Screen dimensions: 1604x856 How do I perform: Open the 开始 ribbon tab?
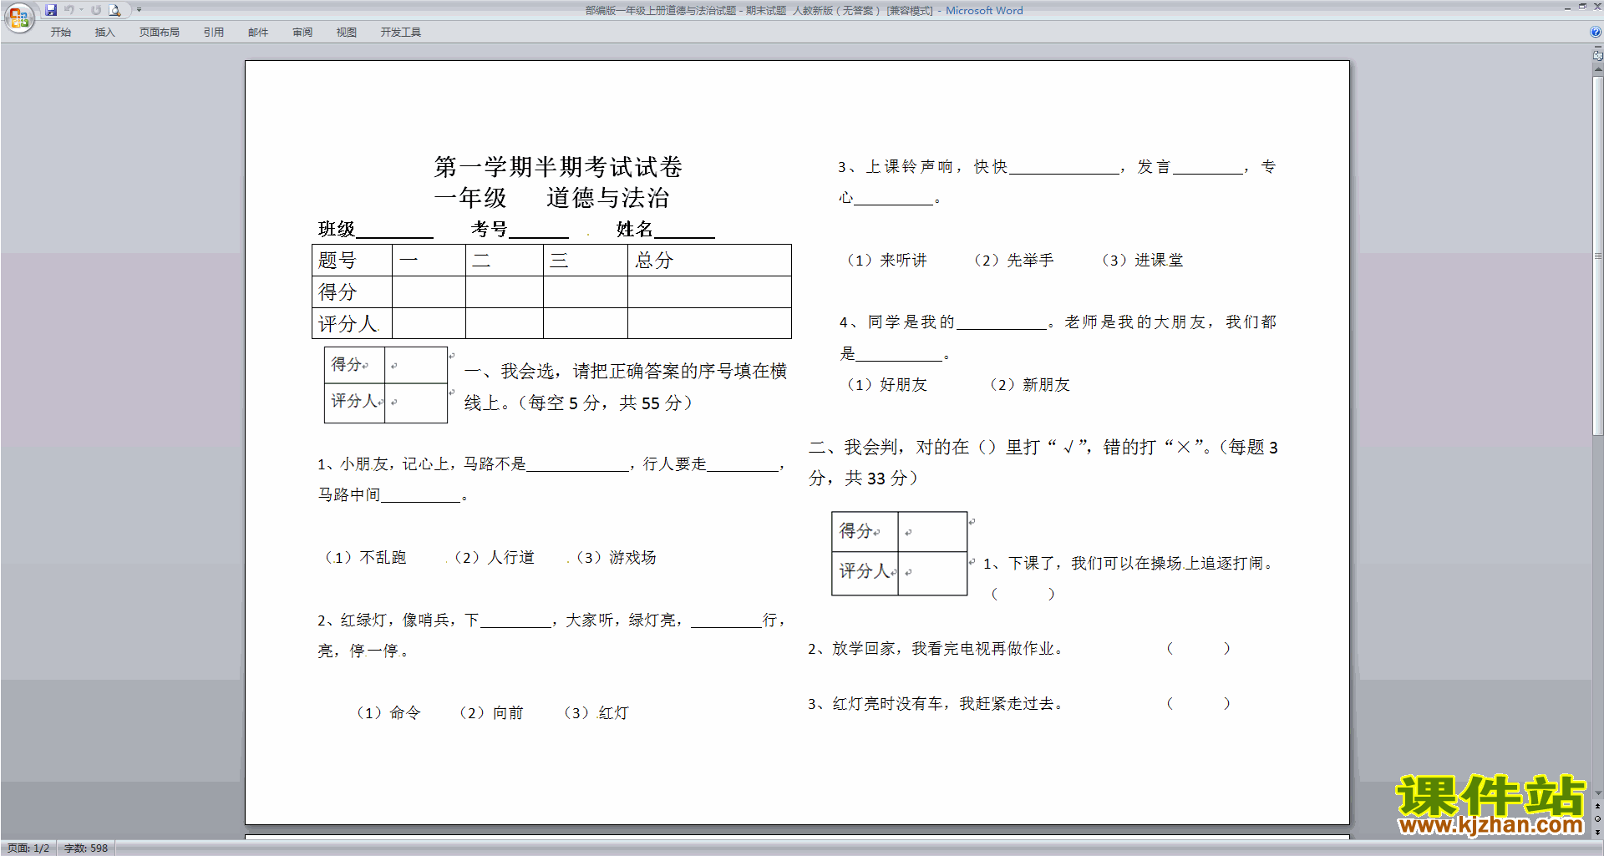coord(60,33)
